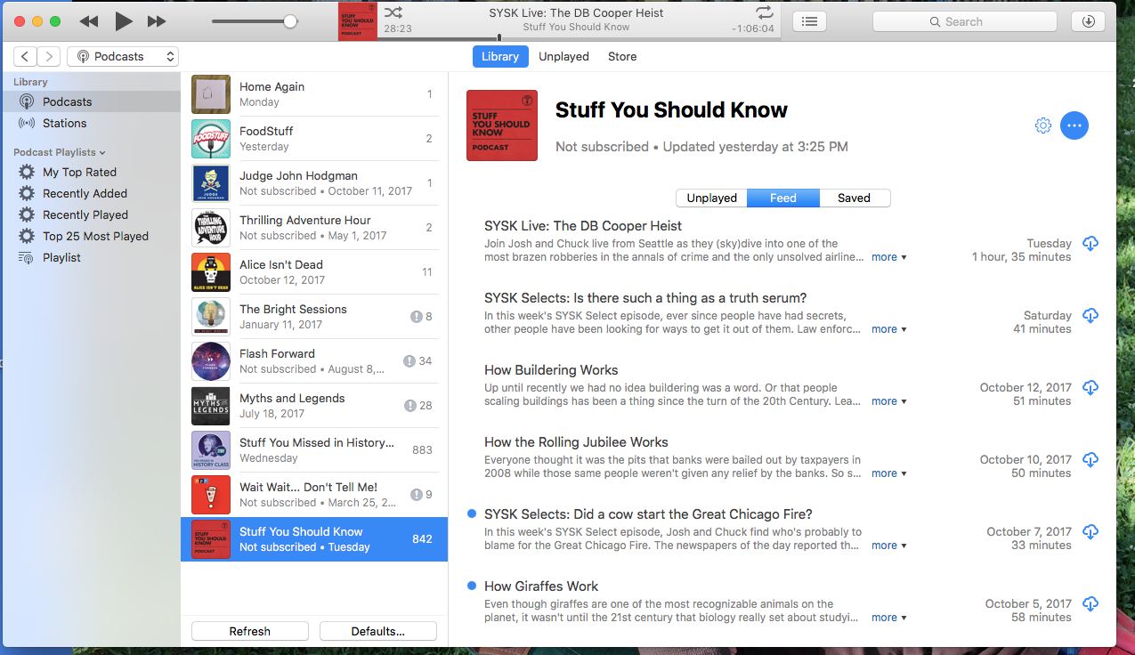Screen dimensions: 1135x655
Task: Download the How Giraffes Work episode
Action: [x=1090, y=603]
